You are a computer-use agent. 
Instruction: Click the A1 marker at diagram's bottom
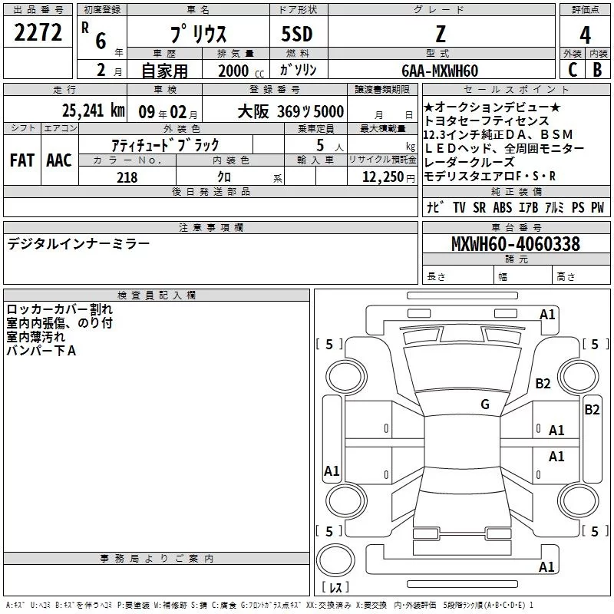click(547, 567)
